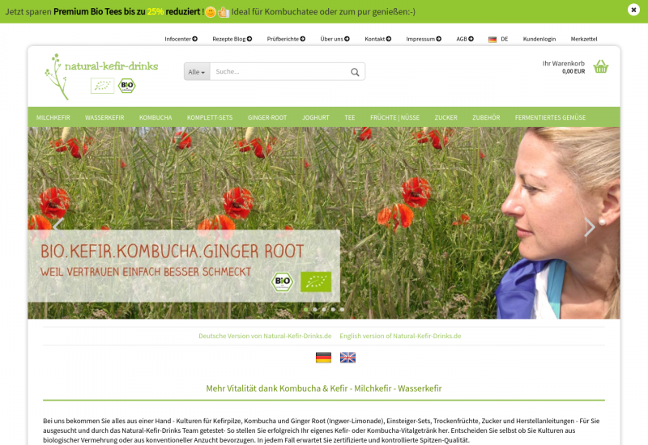
Task: Open the Merkzettel wishlist link
Action: (583, 39)
